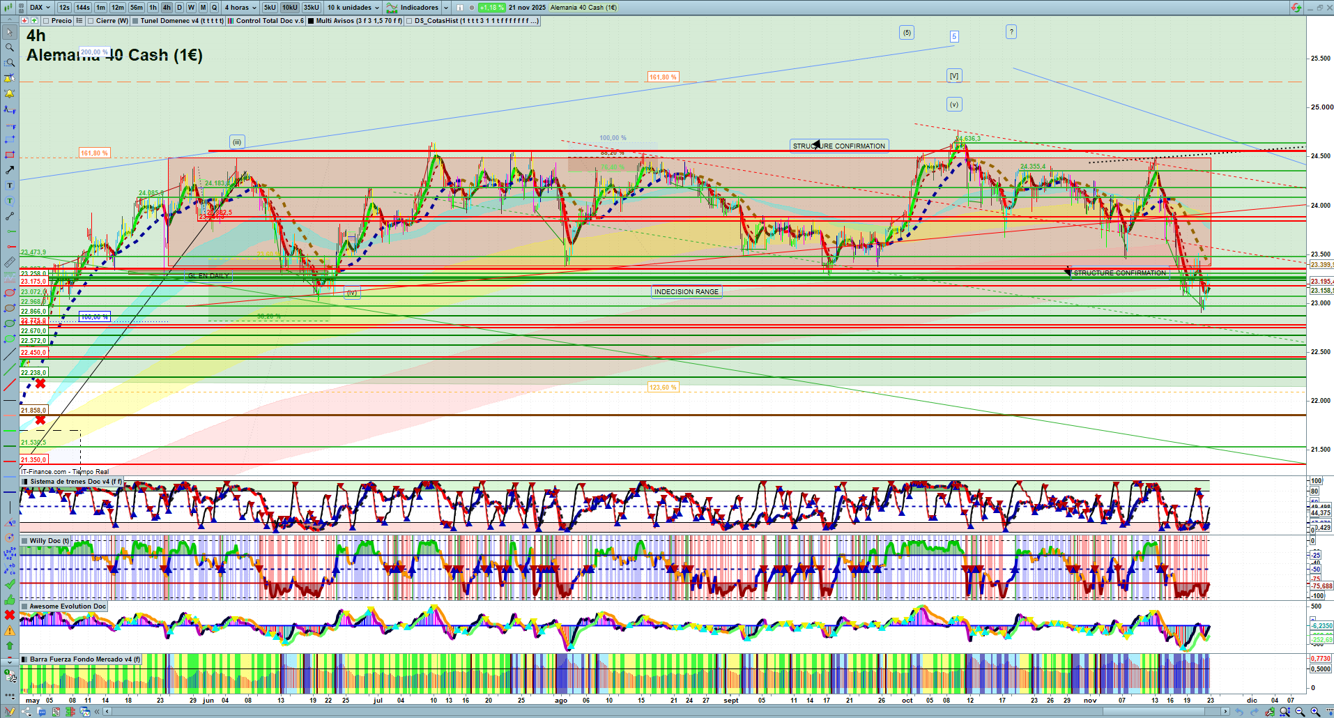Switch to the 12m timeframe
This screenshot has width=1334, height=718.
click(118, 8)
